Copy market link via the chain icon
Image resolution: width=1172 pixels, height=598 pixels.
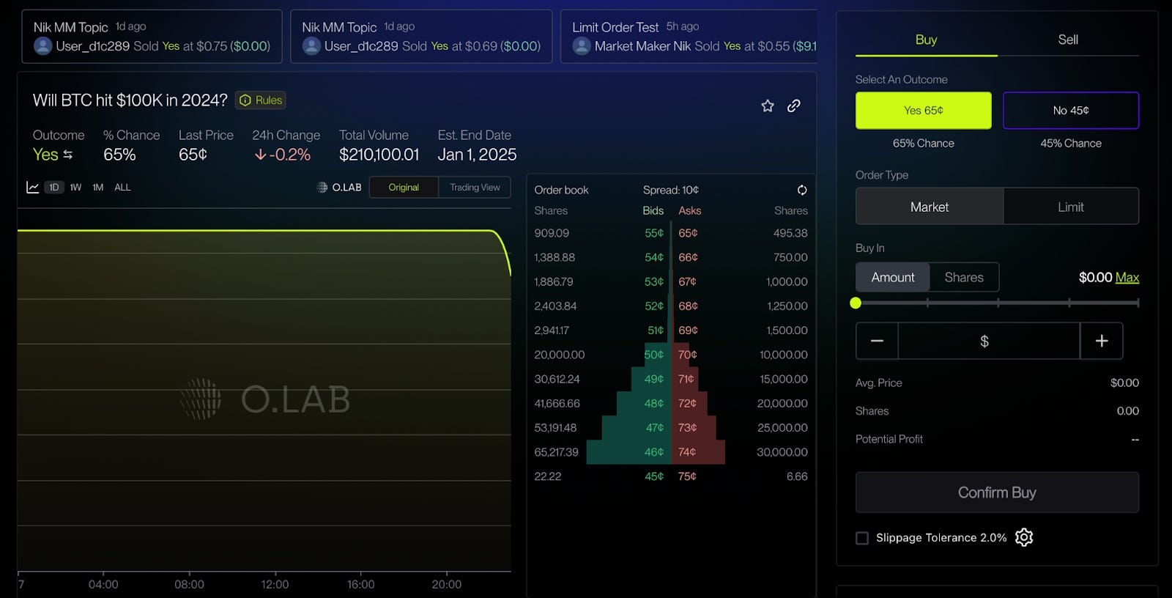(x=793, y=106)
